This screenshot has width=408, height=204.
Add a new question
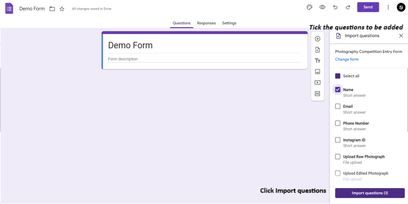tap(317, 39)
